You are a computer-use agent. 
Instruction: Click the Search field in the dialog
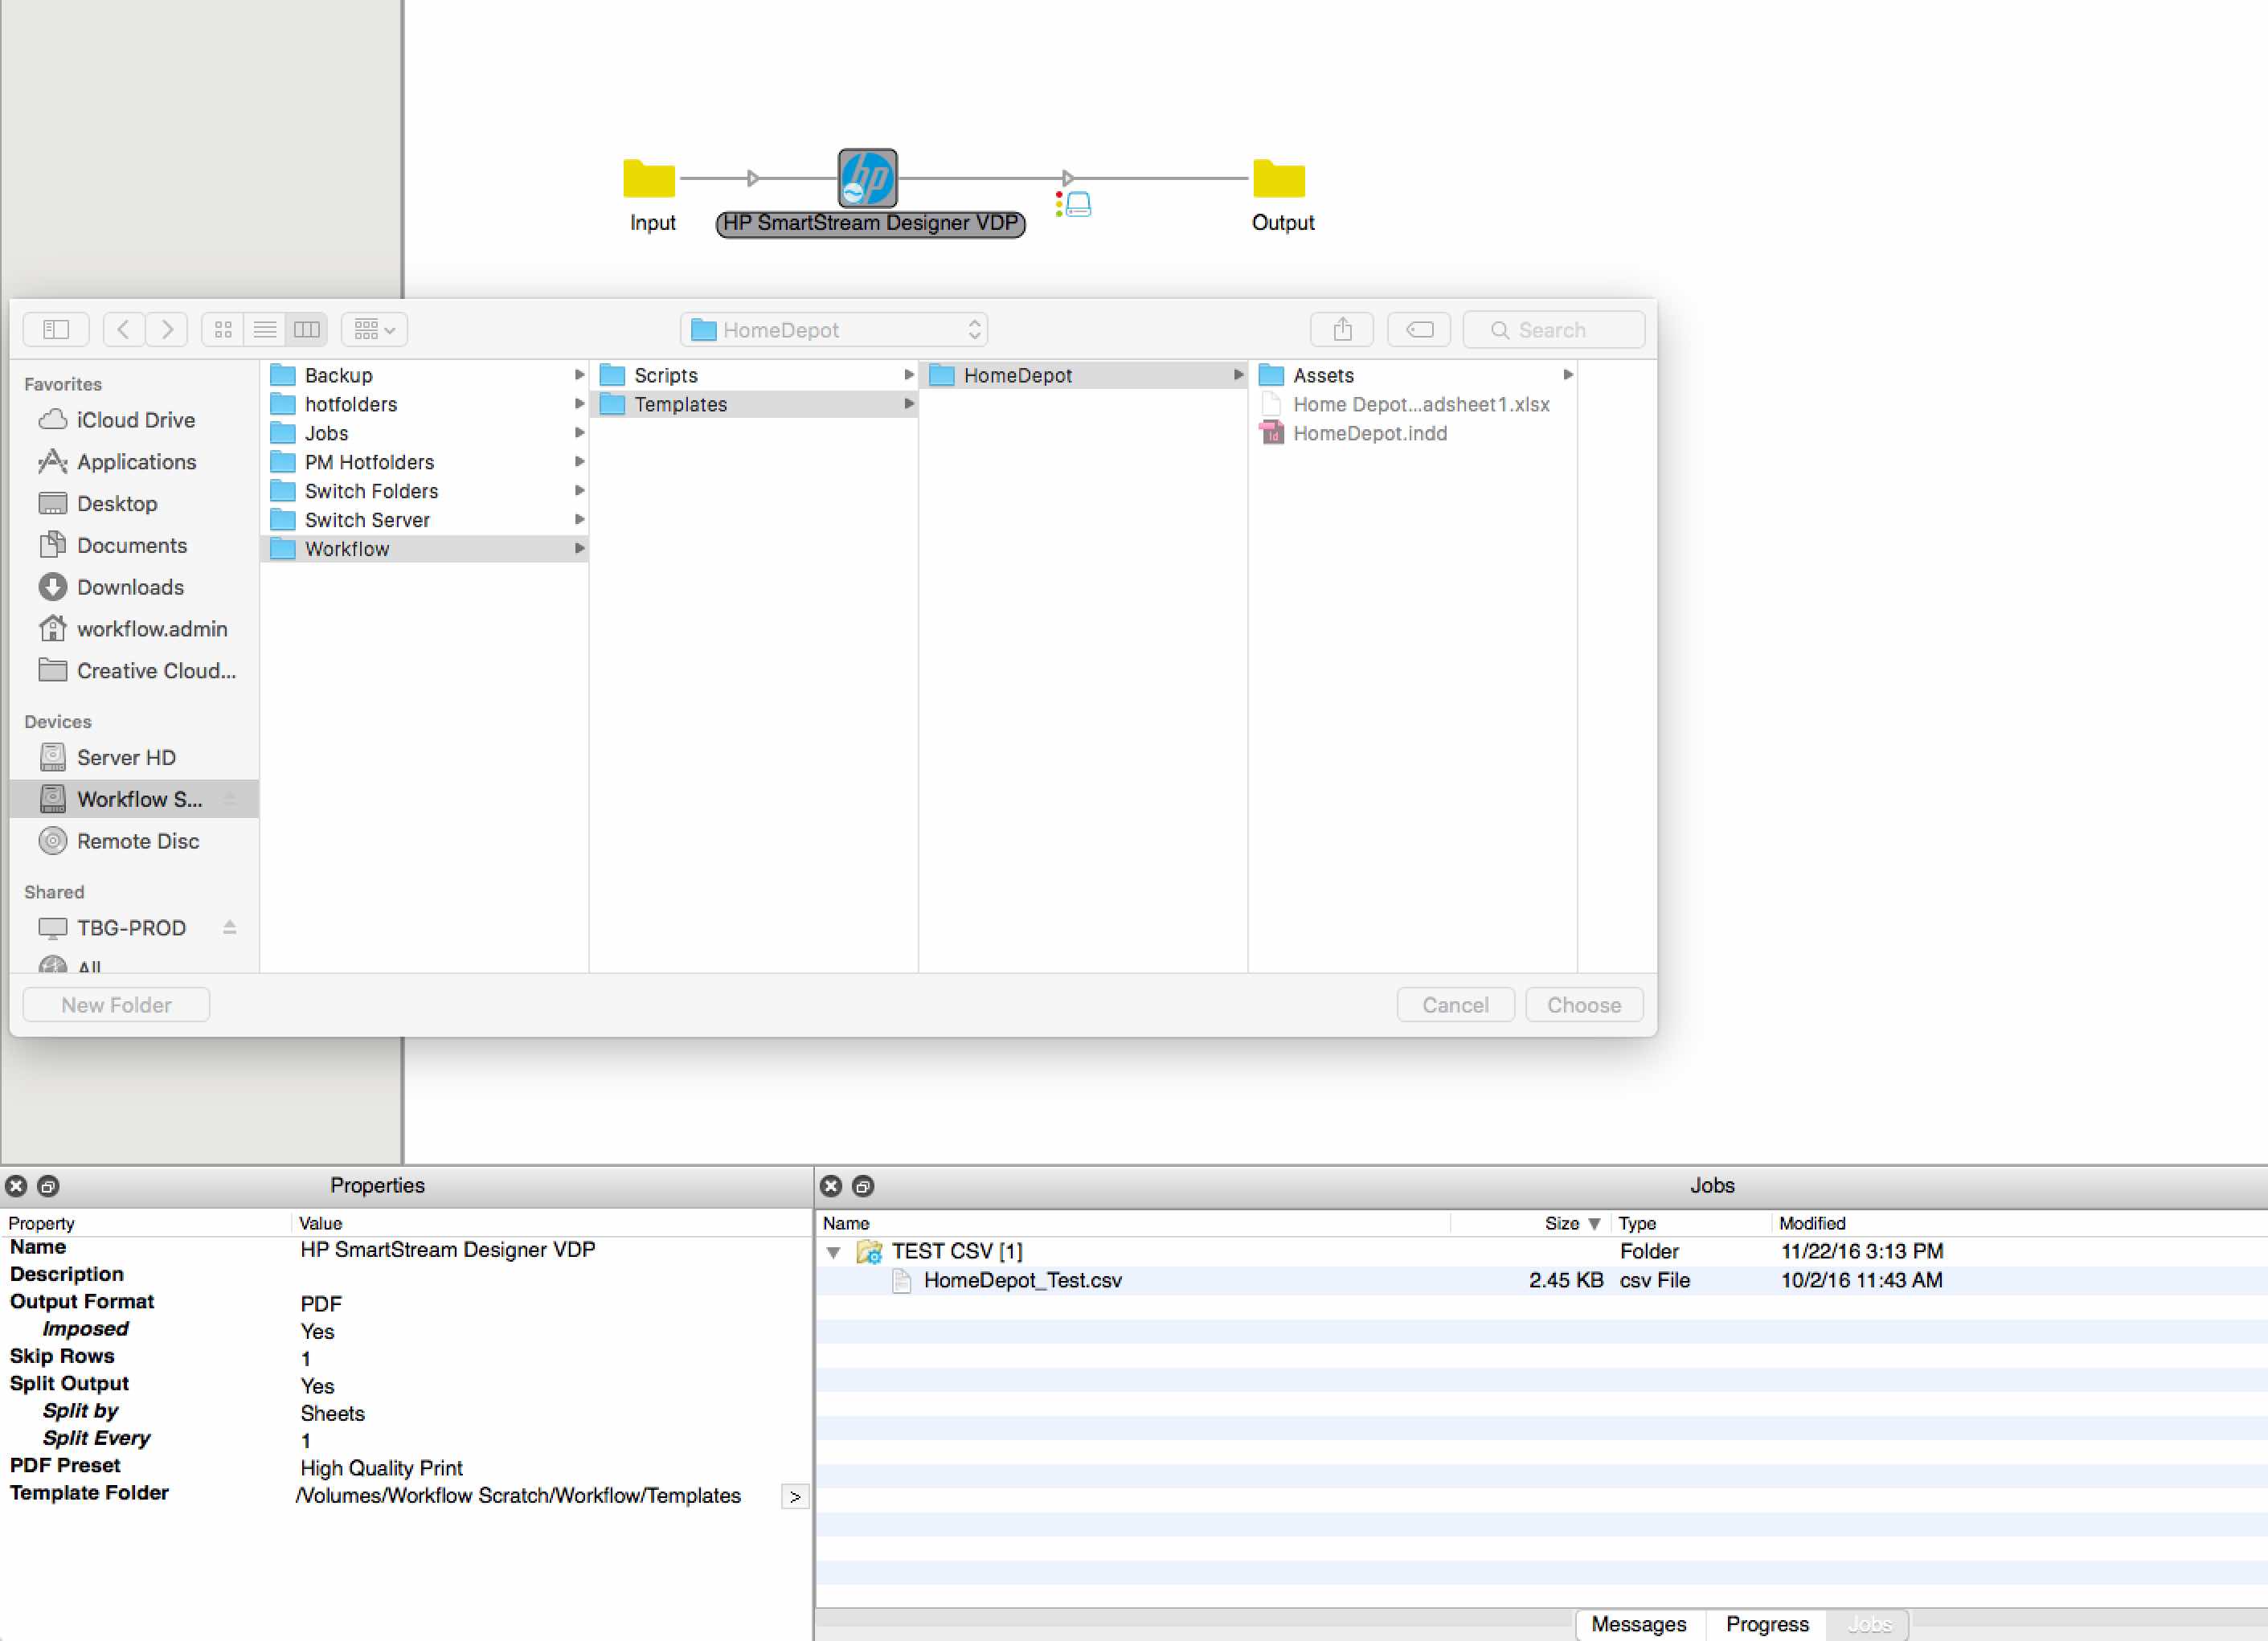1553,329
